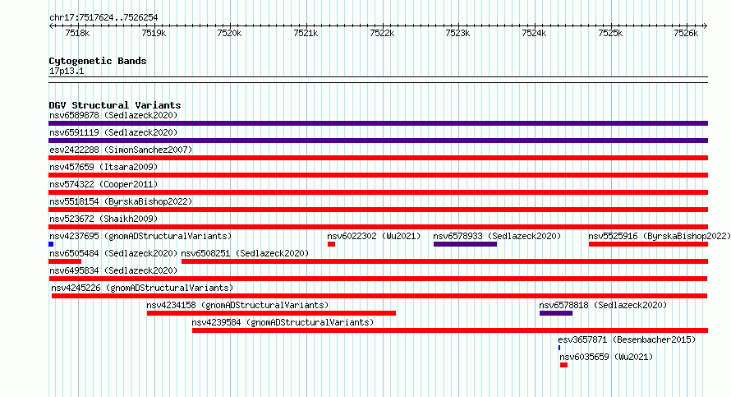Image resolution: width=731 pixels, height=397 pixels.
Task: Click the chr17:7517624..7526254 region label
Action: (103, 18)
